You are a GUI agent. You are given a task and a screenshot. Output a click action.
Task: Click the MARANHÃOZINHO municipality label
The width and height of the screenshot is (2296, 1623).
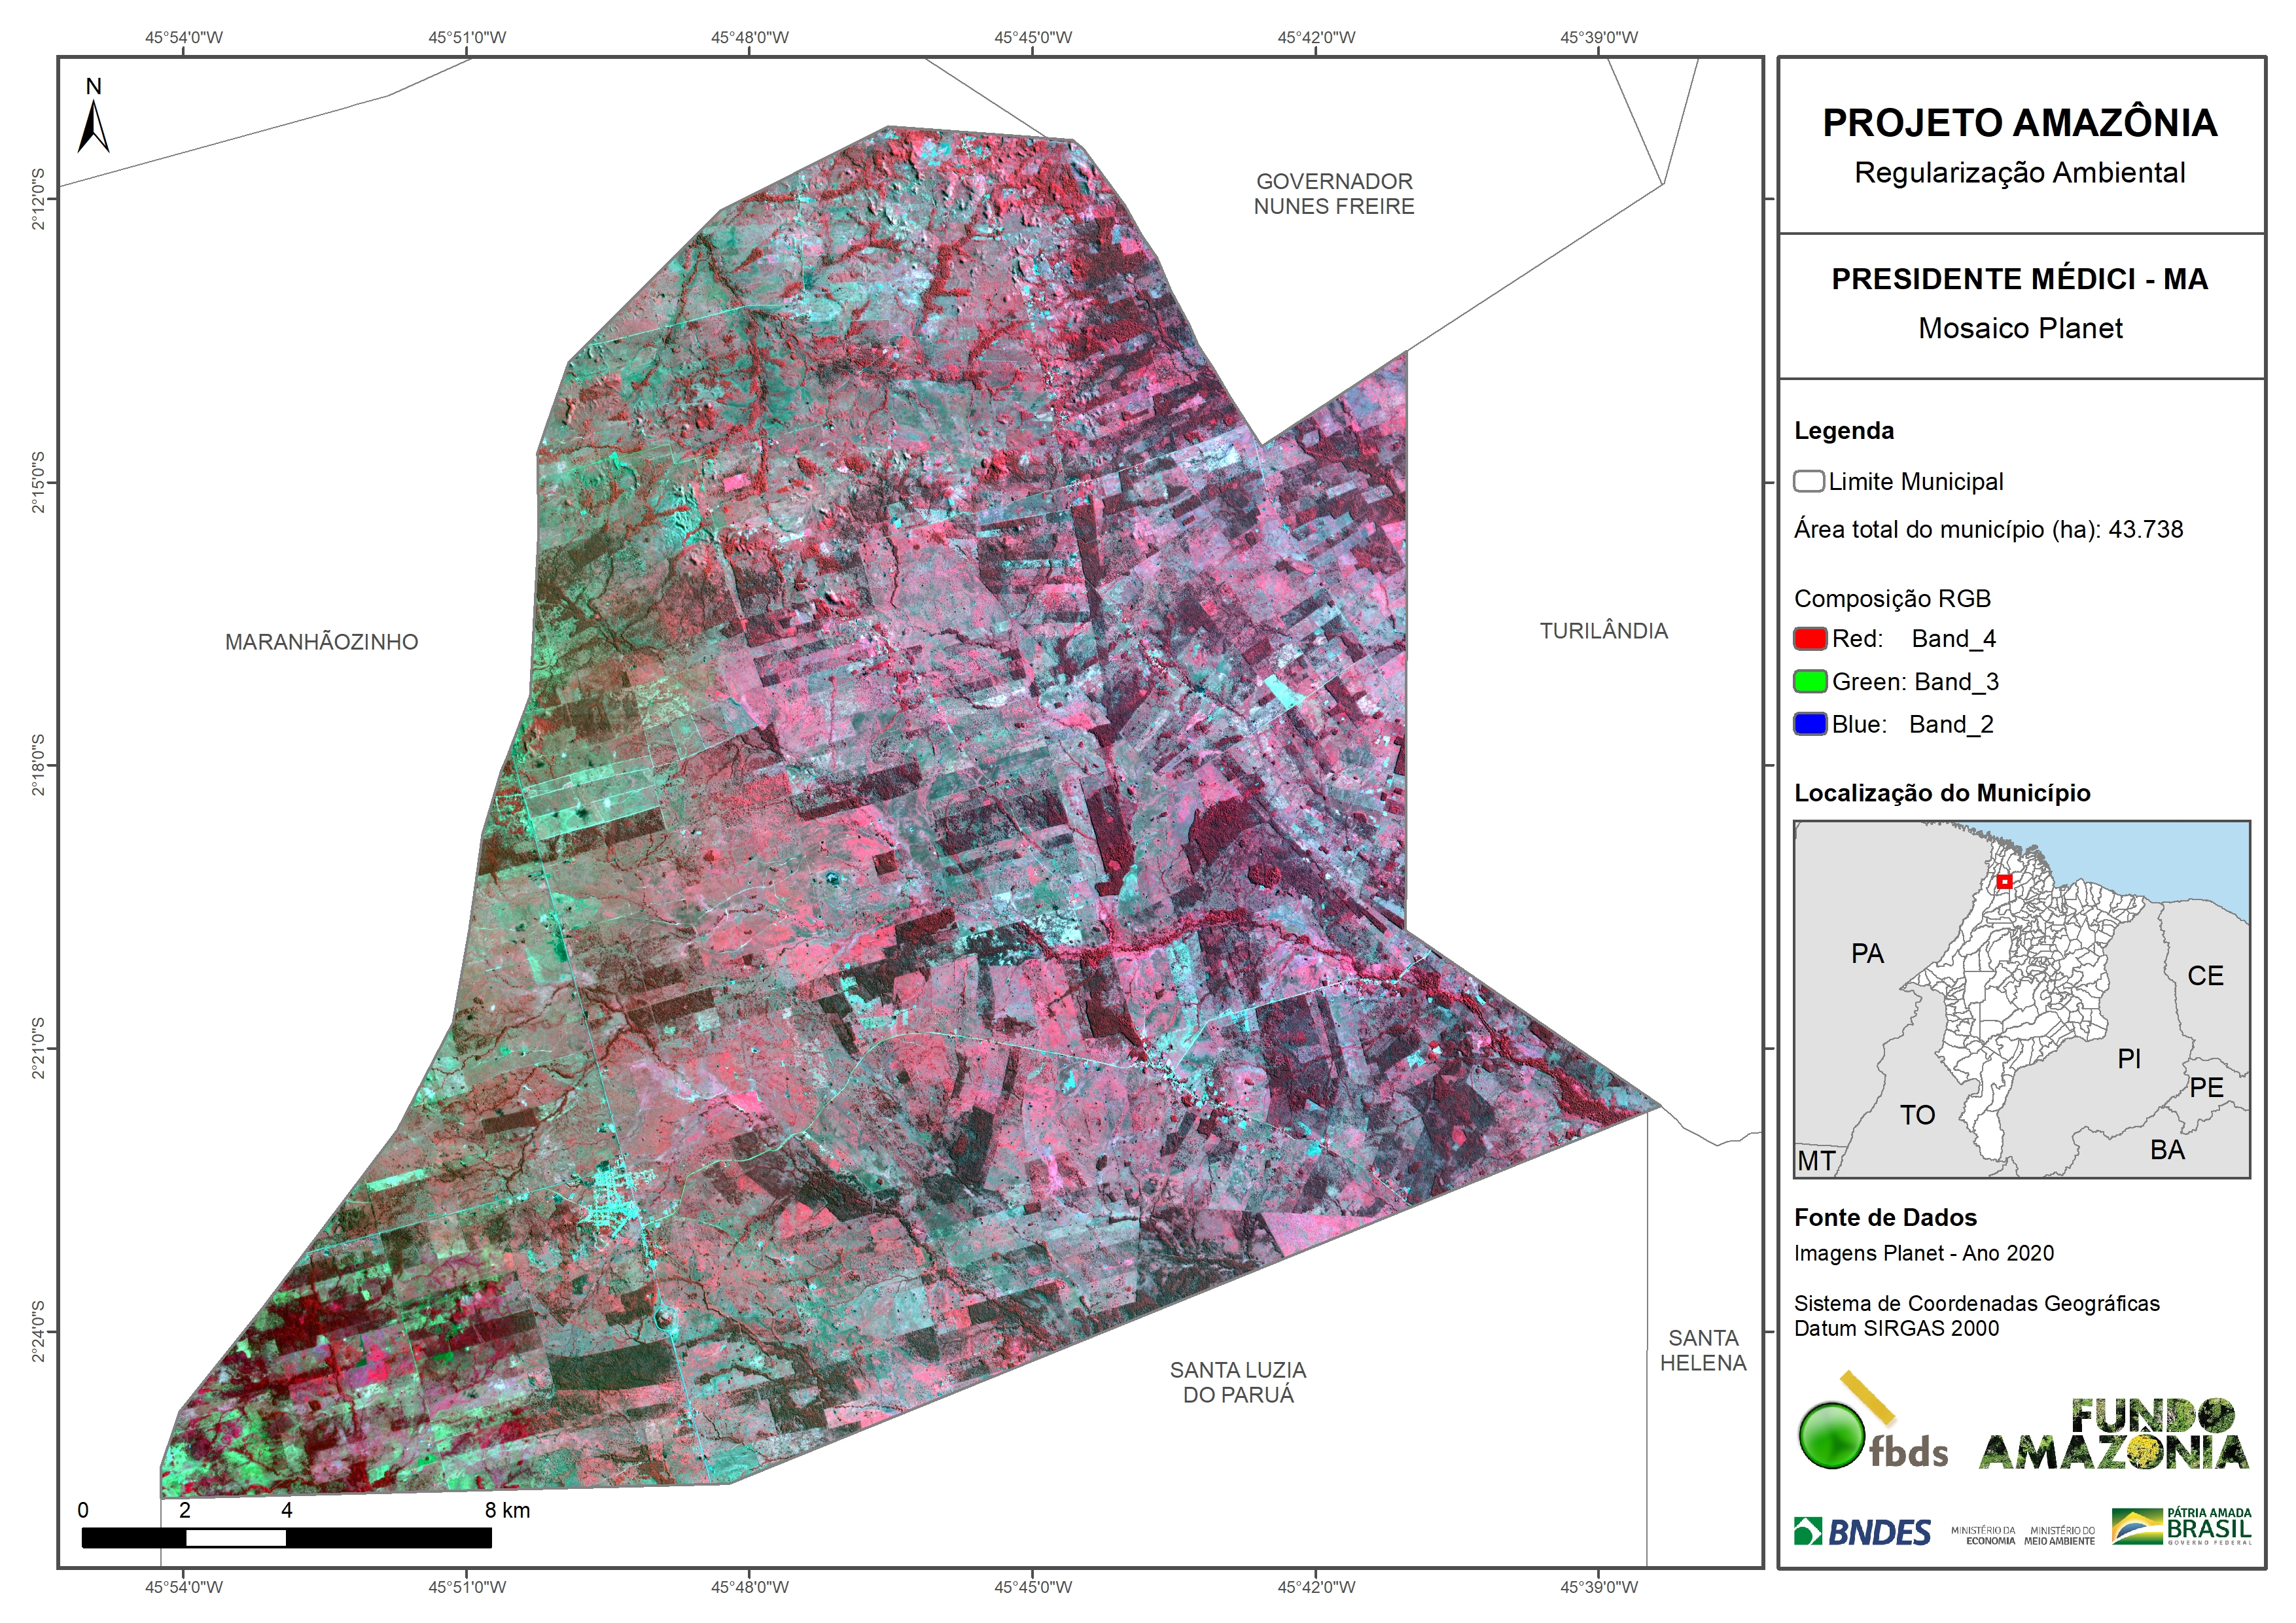click(x=321, y=642)
